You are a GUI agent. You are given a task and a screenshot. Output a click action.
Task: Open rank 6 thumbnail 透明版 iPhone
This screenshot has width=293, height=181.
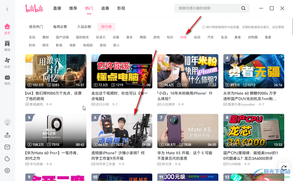(122, 131)
